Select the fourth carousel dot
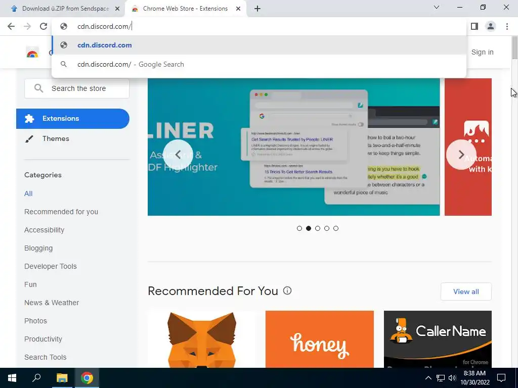Screen dimensions: 518x388 [x=327, y=228]
